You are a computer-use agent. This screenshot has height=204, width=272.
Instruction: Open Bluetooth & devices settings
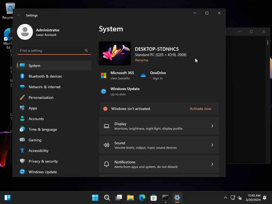(x=54, y=76)
